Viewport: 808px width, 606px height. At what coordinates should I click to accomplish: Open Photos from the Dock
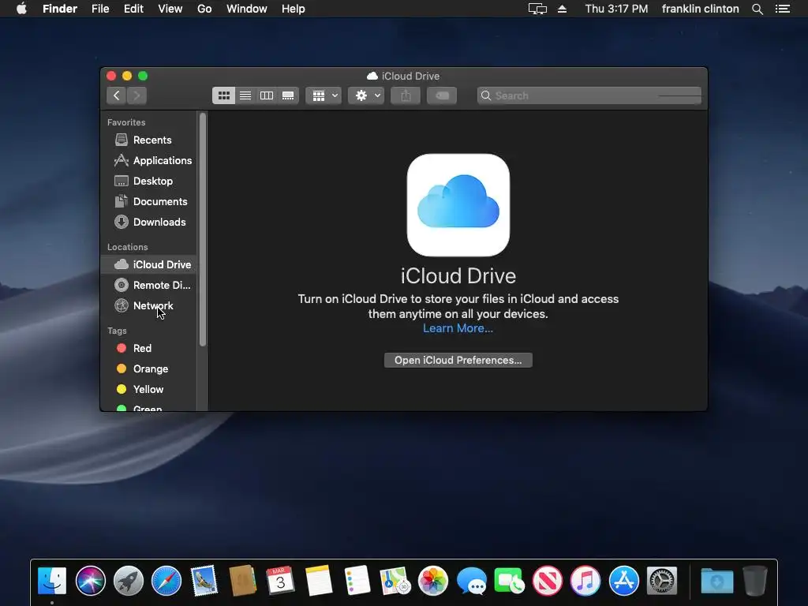[433, 581]
